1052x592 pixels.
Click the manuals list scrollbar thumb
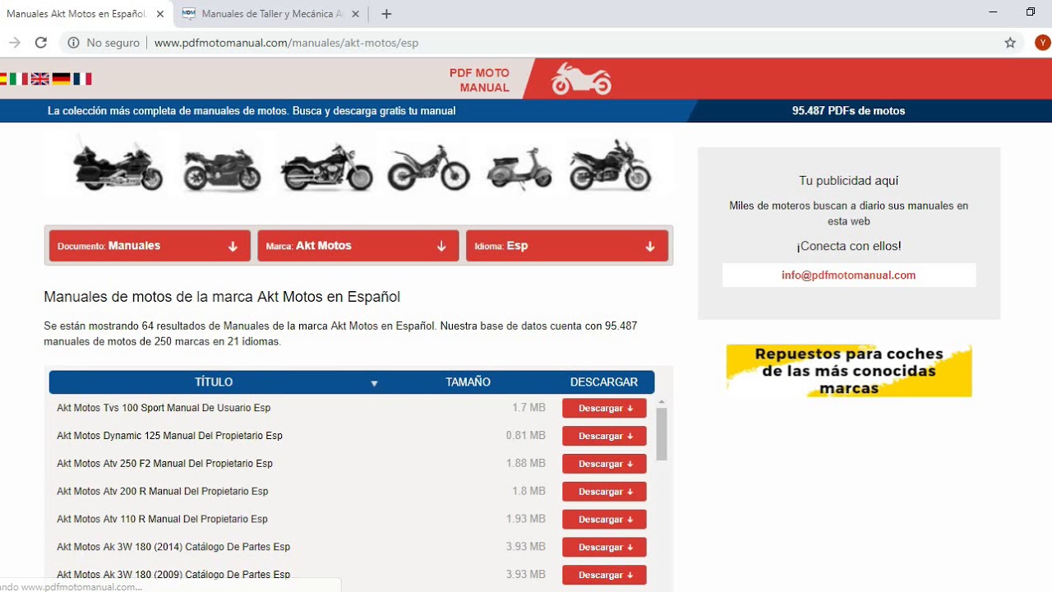[x=662, y=433]
